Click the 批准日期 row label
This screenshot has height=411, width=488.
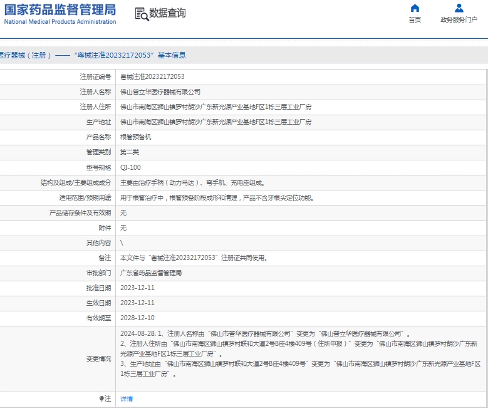pos(98,288)
